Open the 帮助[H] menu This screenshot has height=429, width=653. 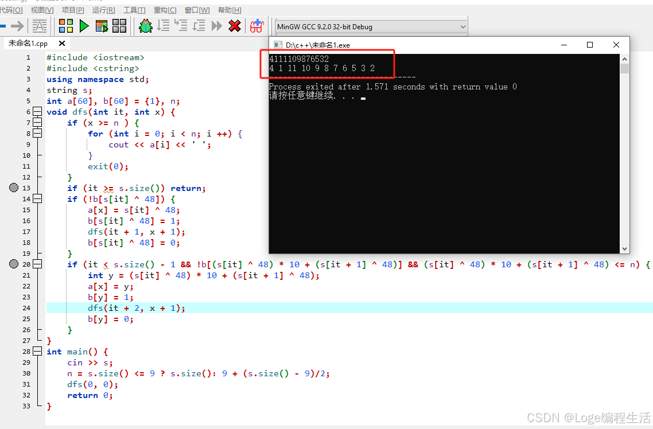(x=230, y=10)
